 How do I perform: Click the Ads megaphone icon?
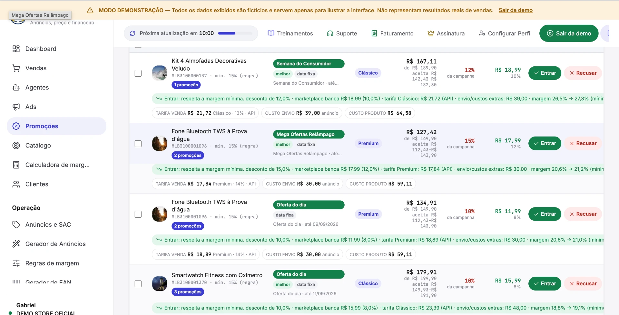point(16,107)
